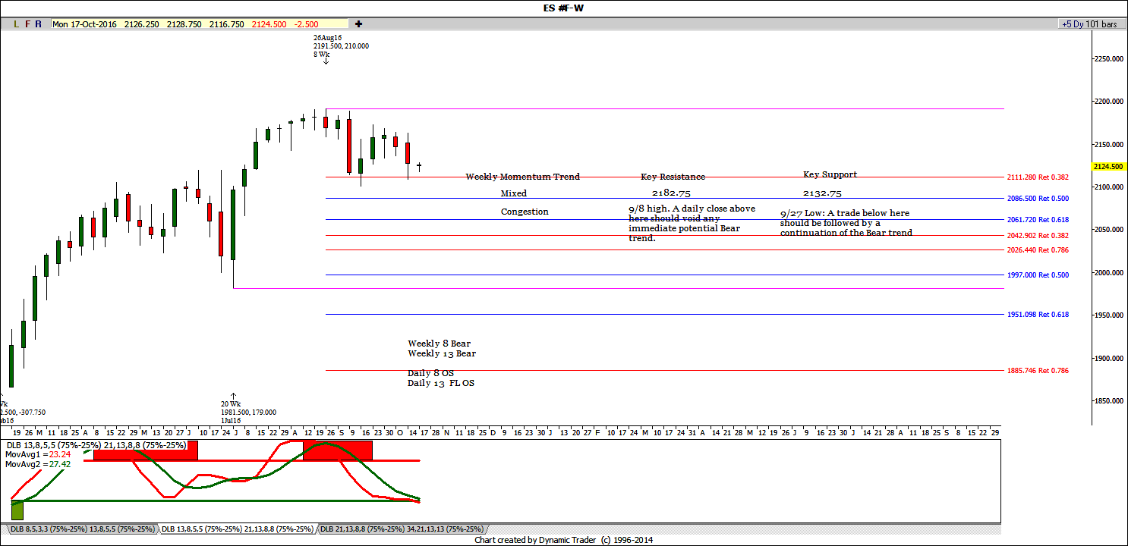Select the '1951.098 Ret 0.618' retracement label
The height and width of the screenshot is (546, 1128).
[x=1038, y=314]
